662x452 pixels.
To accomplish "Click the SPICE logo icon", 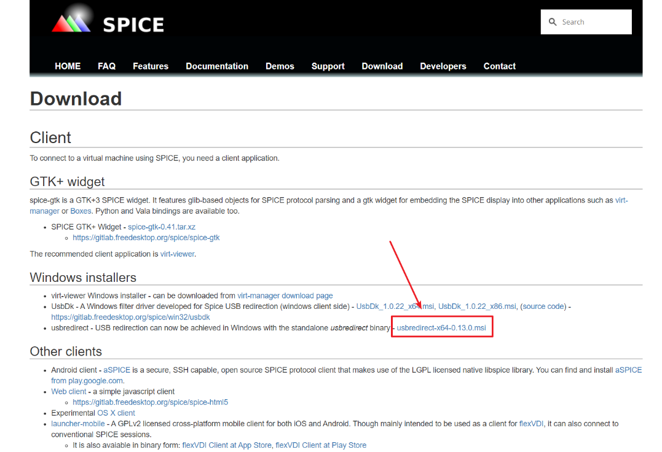I will pyautogui.click(x=71, y=19).
